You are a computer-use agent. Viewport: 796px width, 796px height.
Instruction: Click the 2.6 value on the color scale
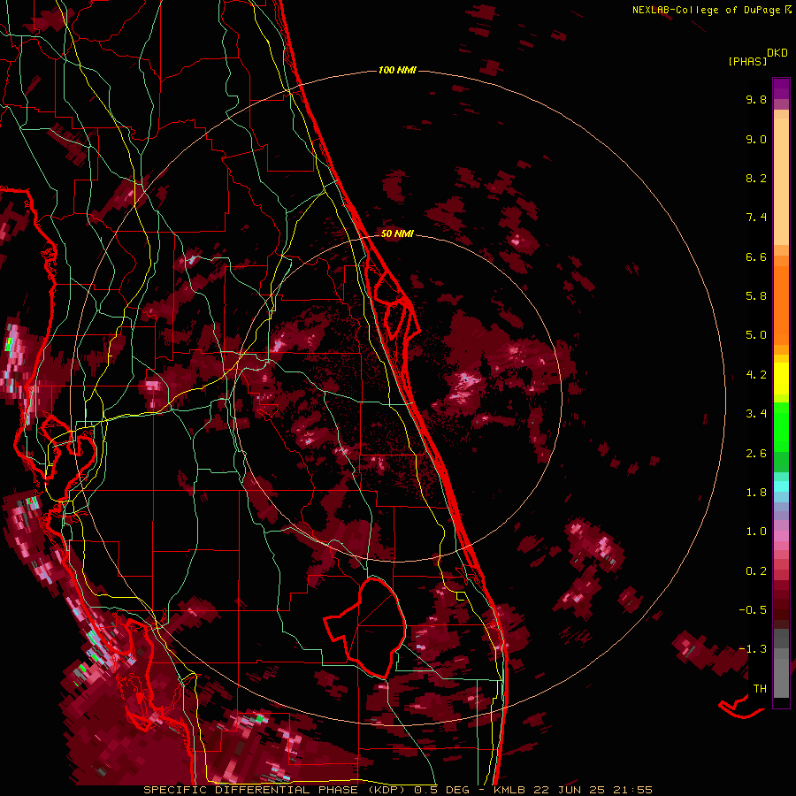click(756, 454)
